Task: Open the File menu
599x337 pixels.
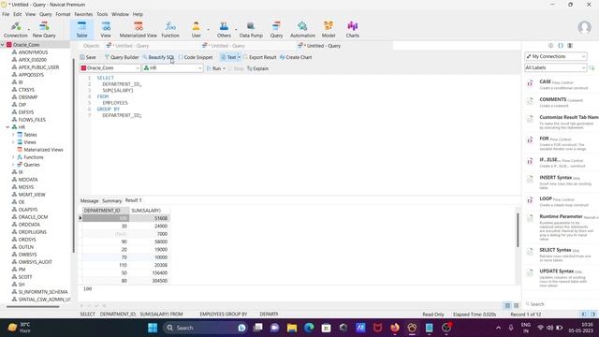Action: pos(6,14)
